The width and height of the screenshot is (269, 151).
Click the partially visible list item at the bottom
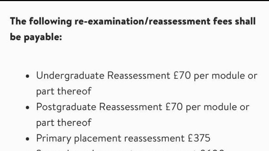point(129,149)
